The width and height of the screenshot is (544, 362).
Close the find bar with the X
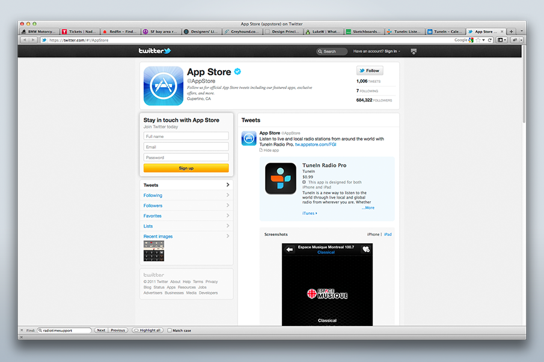click(x=23, y=330)
